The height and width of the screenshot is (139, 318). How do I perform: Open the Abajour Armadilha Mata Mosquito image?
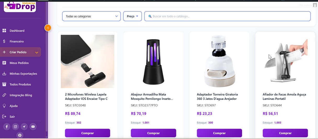click(x=154, y=61)
